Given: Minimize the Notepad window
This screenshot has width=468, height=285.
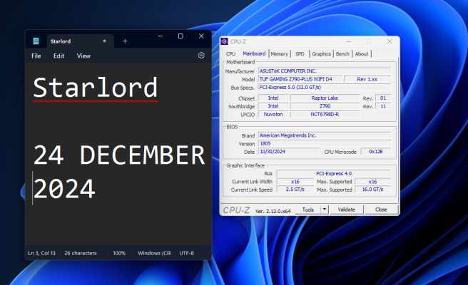Looking at the screenshot, I should (161, 36).
